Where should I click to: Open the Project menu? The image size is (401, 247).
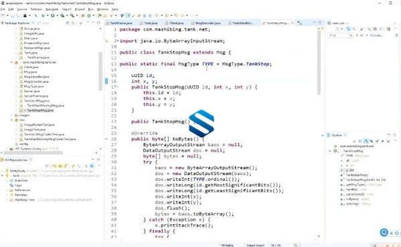80,9
